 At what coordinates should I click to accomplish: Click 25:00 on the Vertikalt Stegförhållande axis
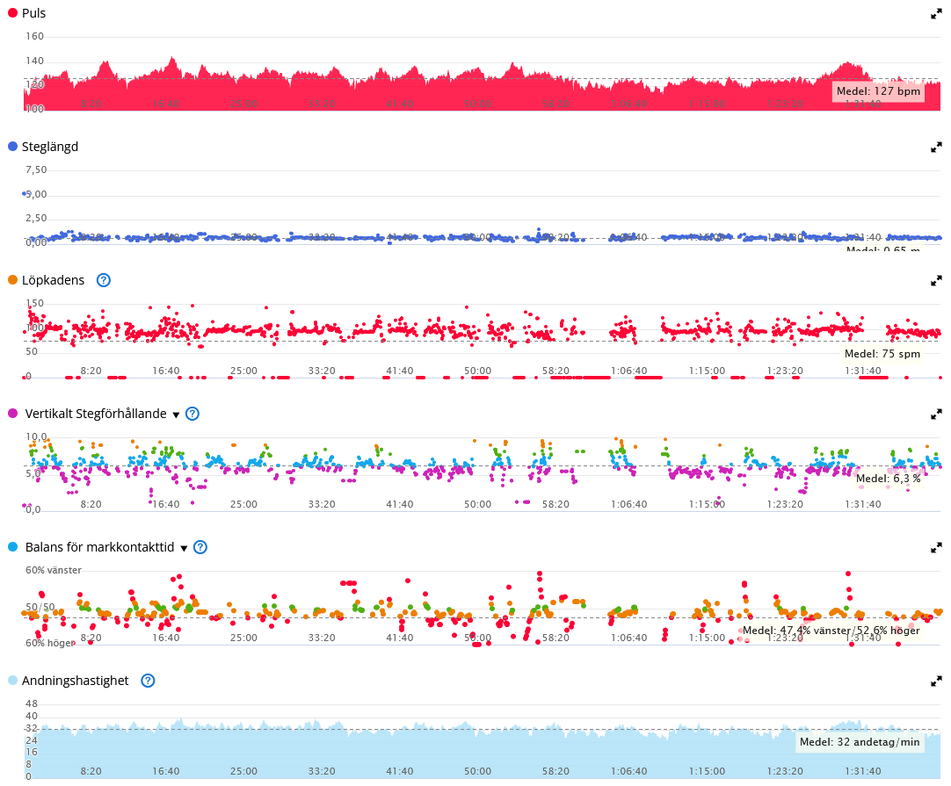(243, 504)
